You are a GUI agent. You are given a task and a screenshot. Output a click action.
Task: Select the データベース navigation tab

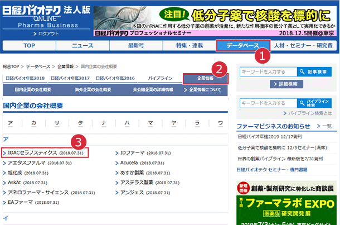(x=243, y=46)
